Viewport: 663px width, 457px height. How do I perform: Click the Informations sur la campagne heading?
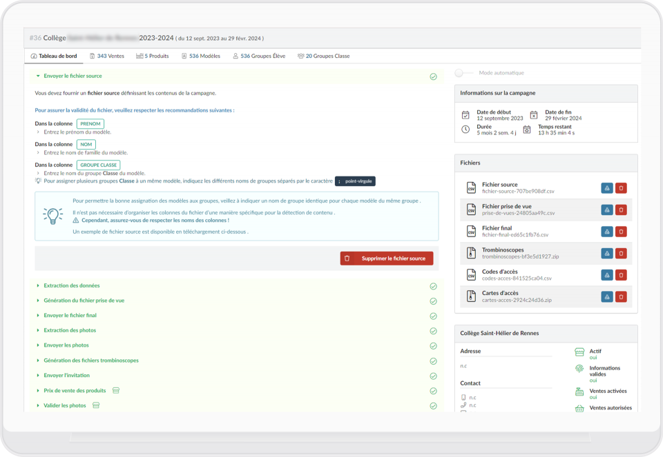498,93
